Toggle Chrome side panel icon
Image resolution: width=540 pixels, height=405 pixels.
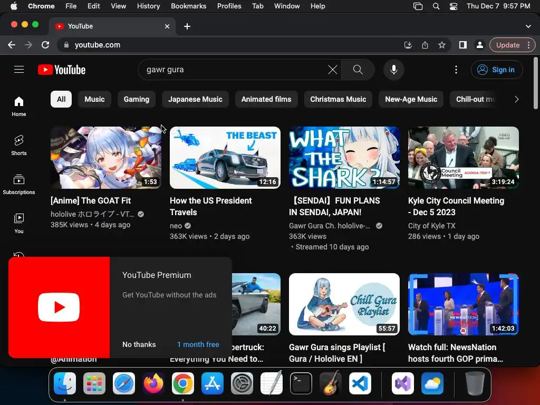click(x=463, y=45)
